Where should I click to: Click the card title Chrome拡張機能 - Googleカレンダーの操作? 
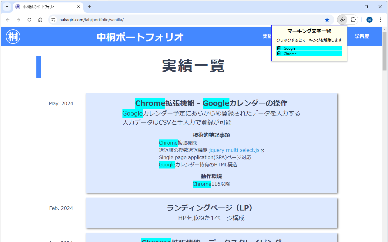pos(211,103)
